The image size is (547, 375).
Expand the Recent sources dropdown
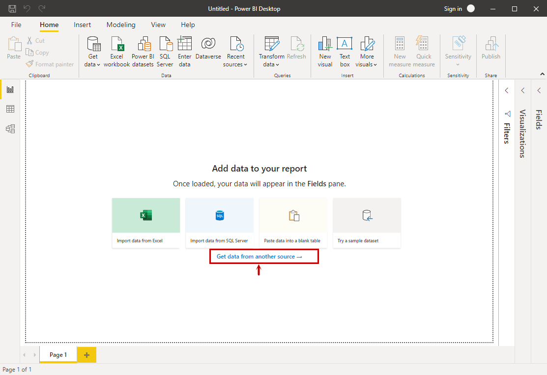tap(236, 64)
